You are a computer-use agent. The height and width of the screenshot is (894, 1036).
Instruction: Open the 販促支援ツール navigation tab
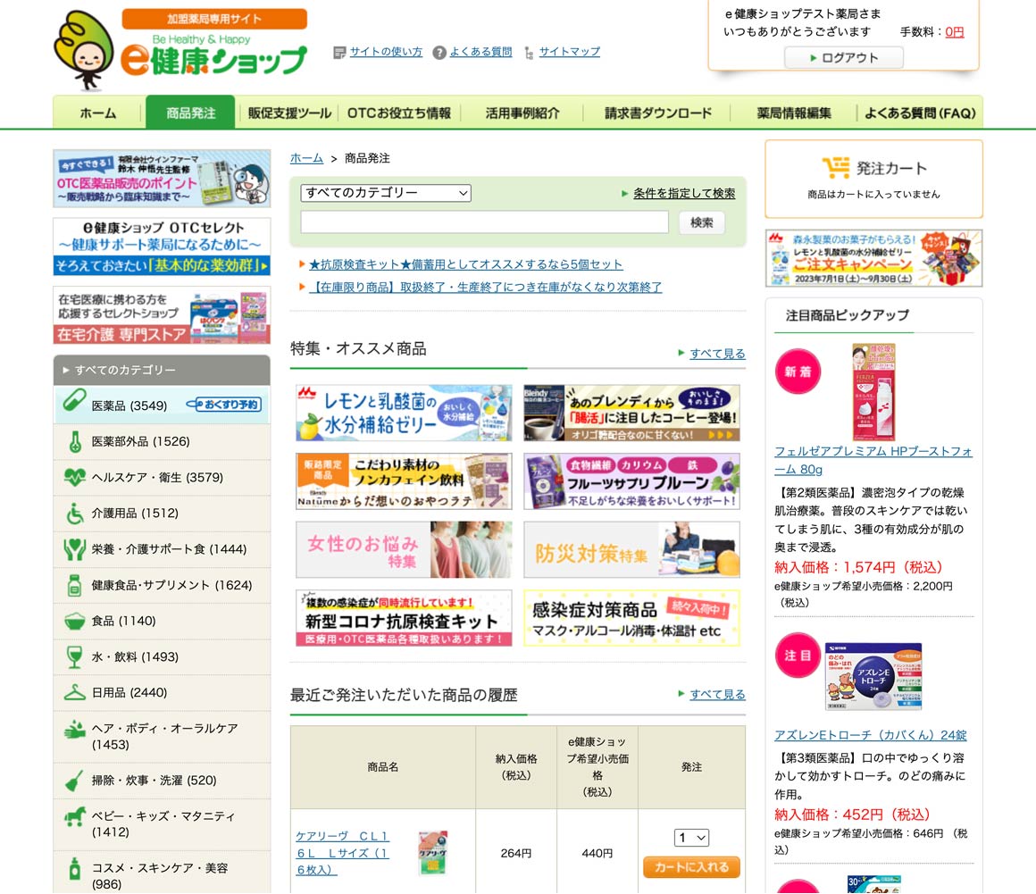point(289,113)
